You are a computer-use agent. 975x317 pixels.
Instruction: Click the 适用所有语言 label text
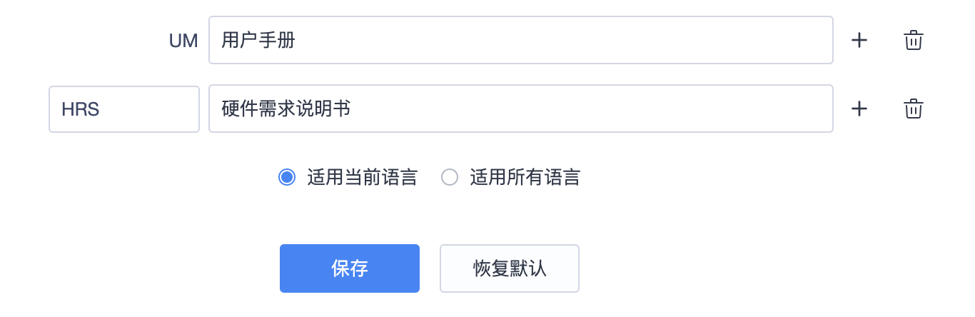tap(525, 177)
